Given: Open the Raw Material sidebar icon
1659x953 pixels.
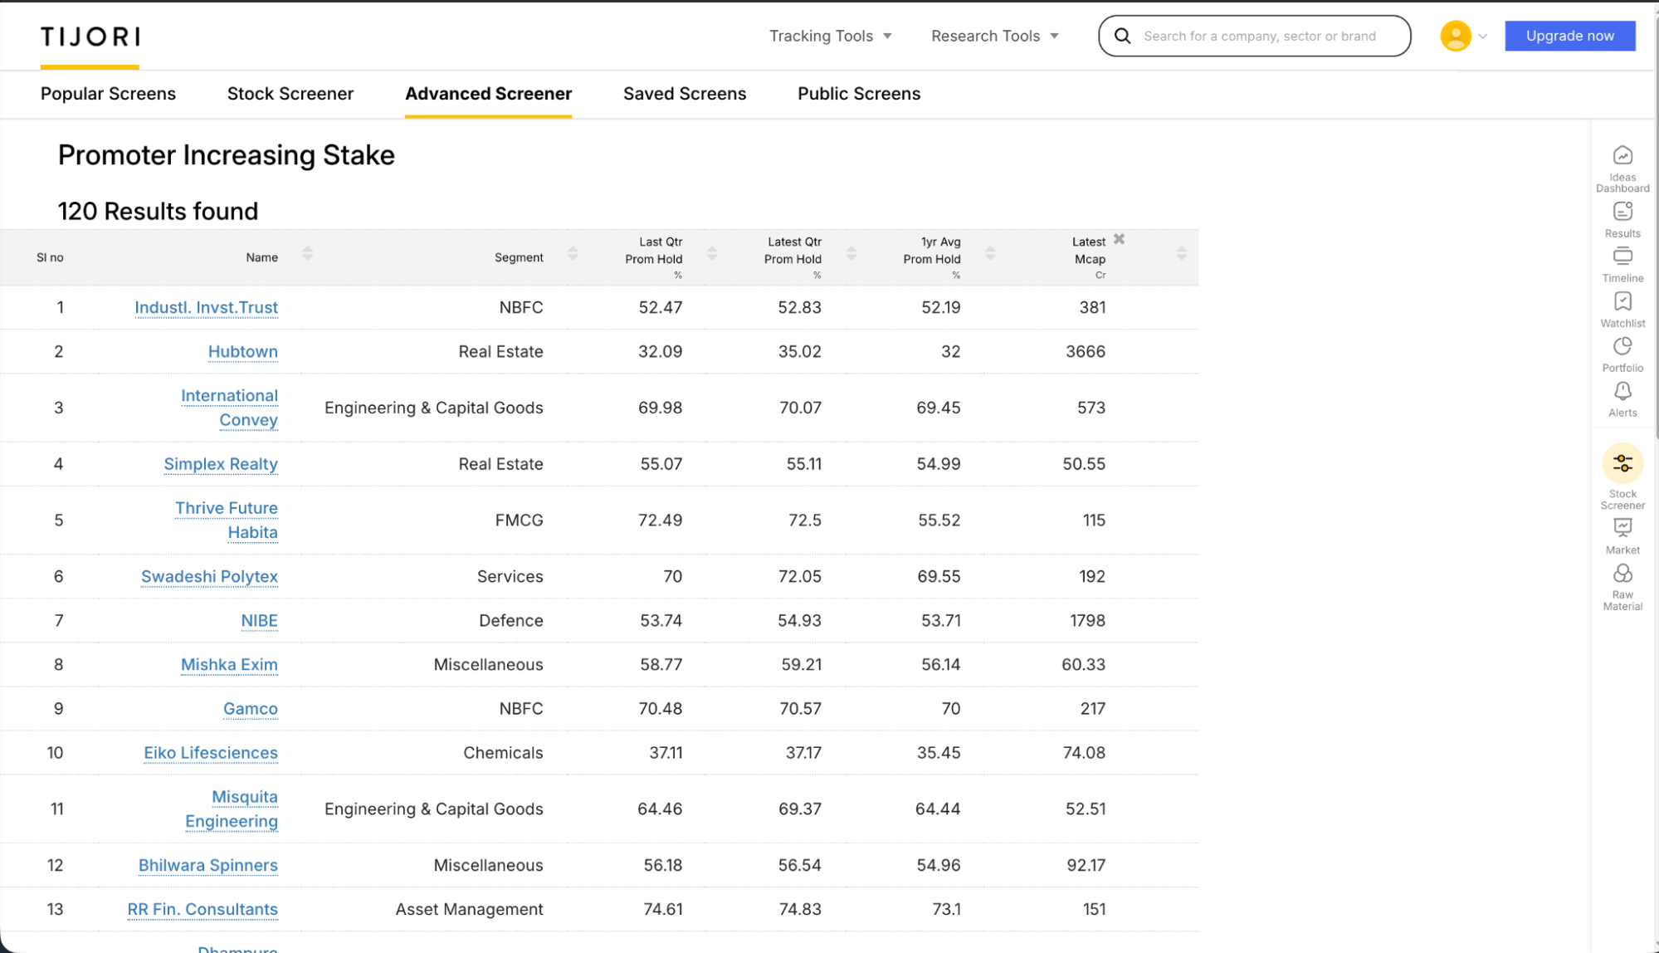Looking at the screenshot, I should [x=1622, y=574].
